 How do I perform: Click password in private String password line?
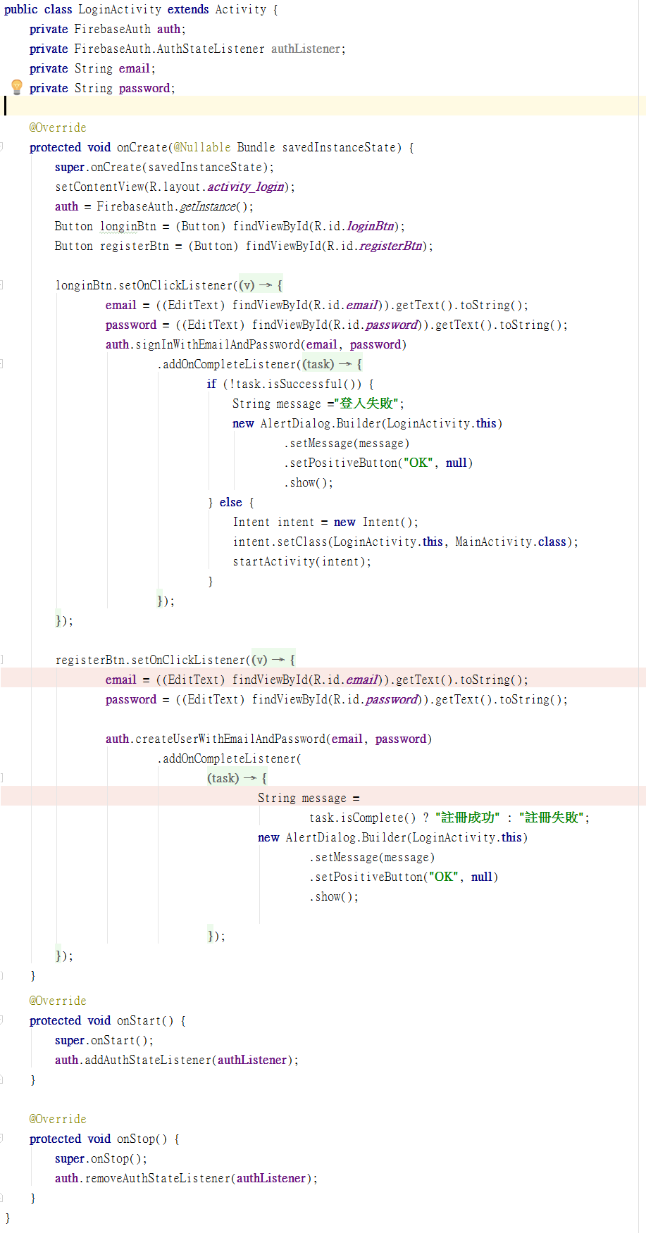pos(144,89)
